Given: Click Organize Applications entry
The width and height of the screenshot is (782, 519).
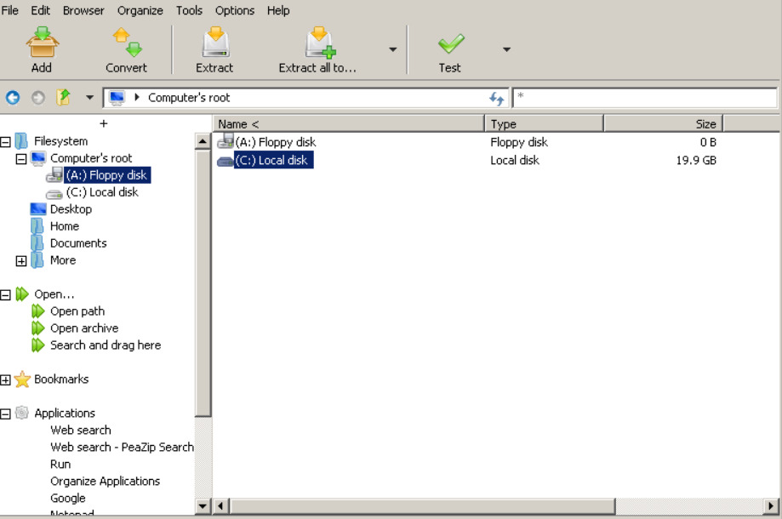Looking at the screenshot, I should (x=106, y=481).
